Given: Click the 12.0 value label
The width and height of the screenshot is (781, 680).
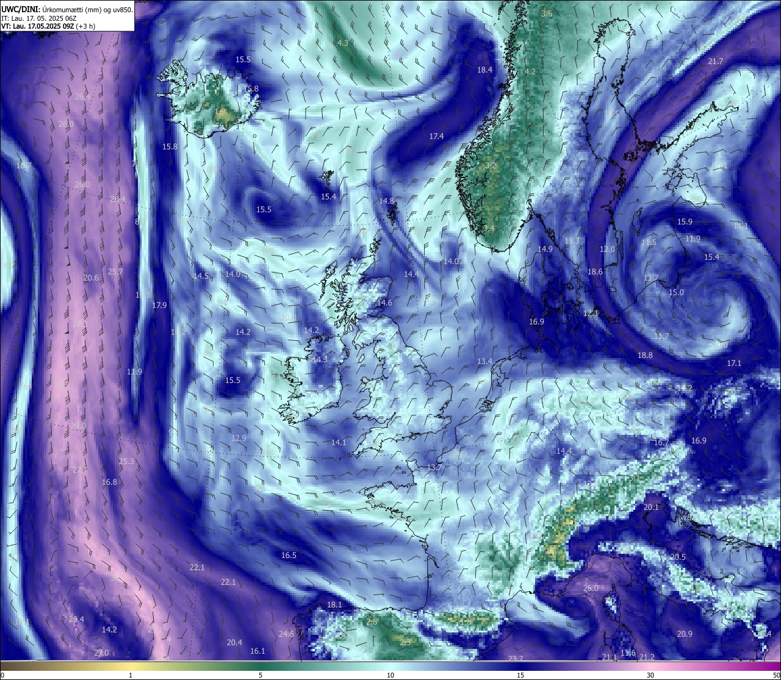Looking at the screenshot, I should 607,249.
